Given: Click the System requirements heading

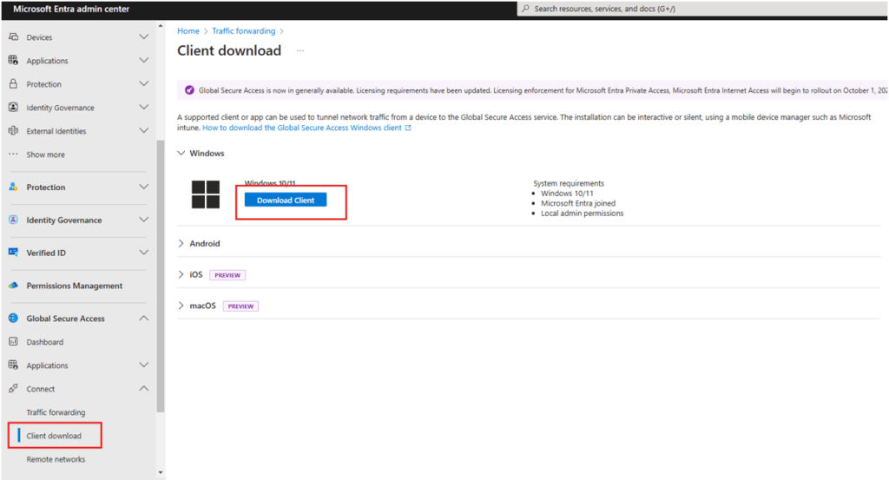Looking at the screenshot, I should point(569,183).
